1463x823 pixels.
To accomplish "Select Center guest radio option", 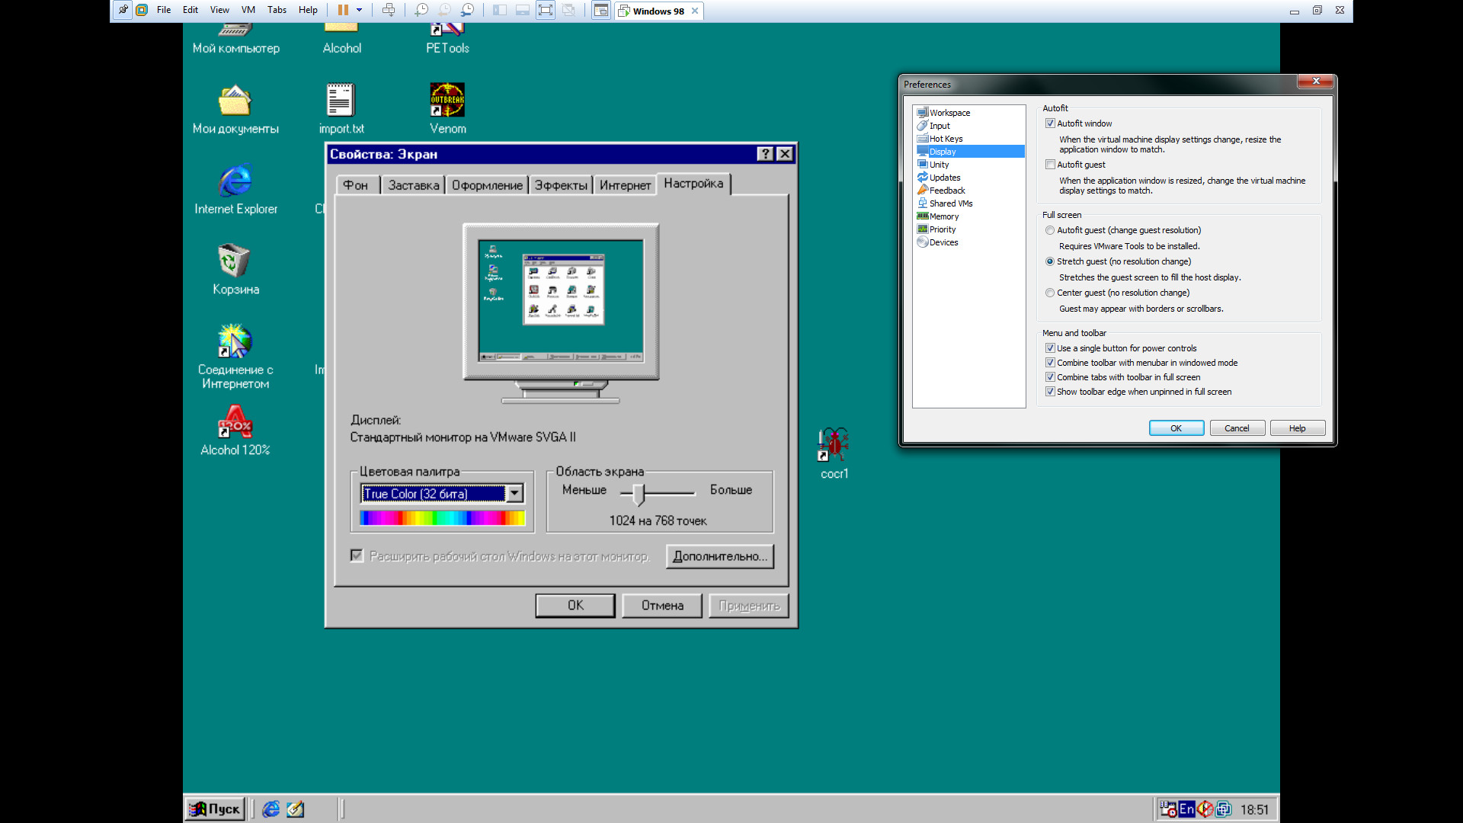I will (1050, 293).
